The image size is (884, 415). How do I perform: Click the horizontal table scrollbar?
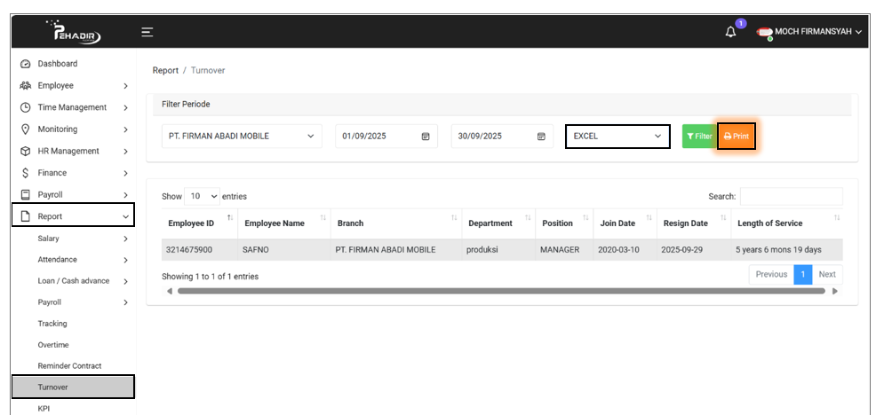tap(501, 291)
